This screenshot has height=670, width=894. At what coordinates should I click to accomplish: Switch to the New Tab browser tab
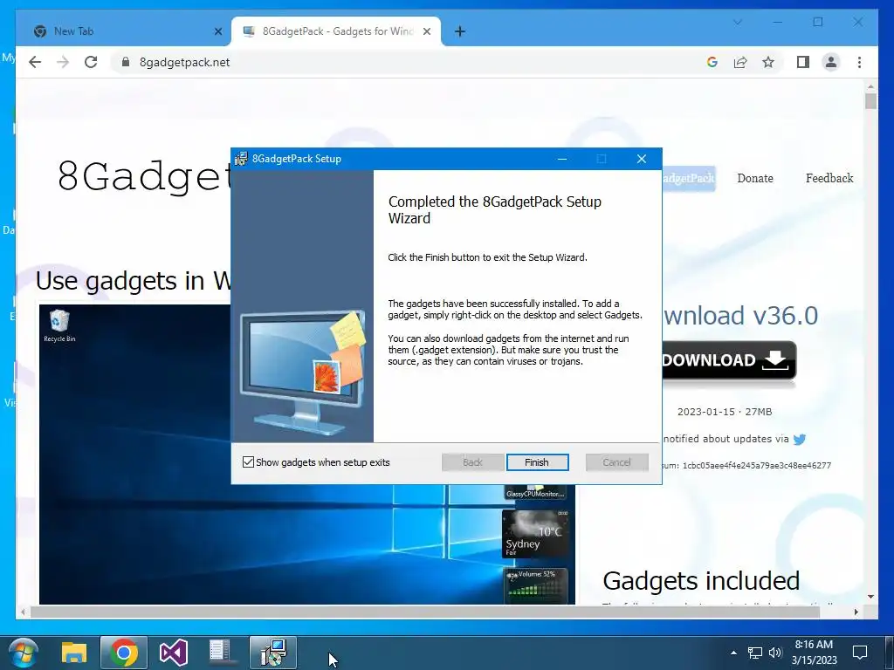coord(122,31)
